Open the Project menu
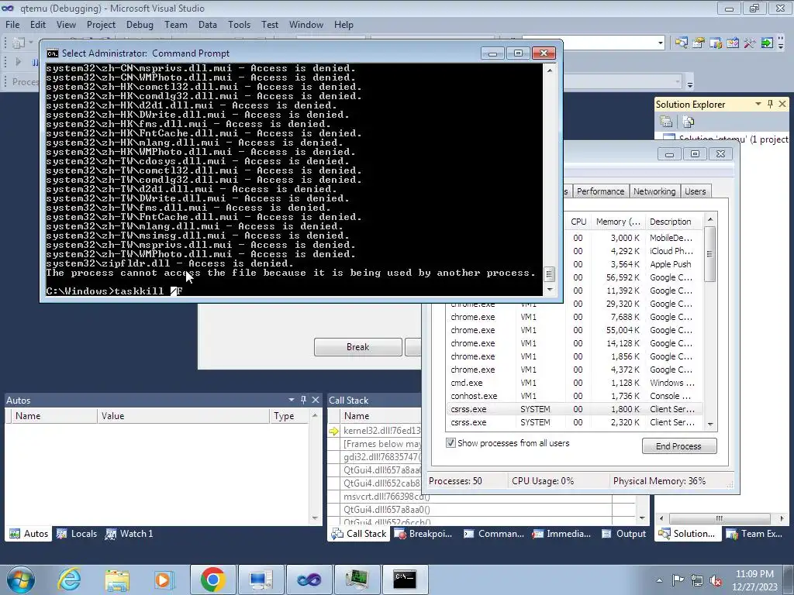The width and height of the screenshot is (794, 595). pyautogui.click(x=101, y=24)
